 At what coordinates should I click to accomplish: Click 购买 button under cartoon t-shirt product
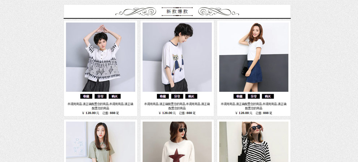191,96
